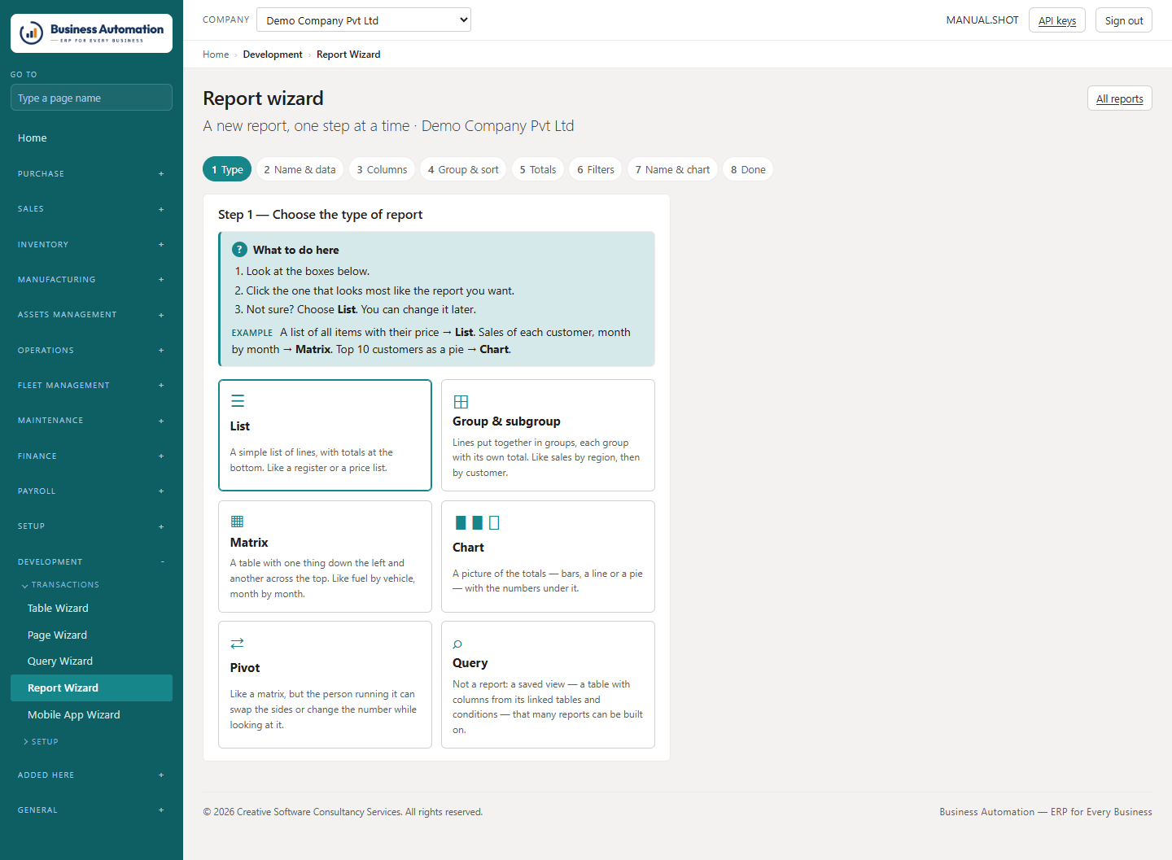
Task: Jump to step 6 Filters
Action: coord(596,169)
